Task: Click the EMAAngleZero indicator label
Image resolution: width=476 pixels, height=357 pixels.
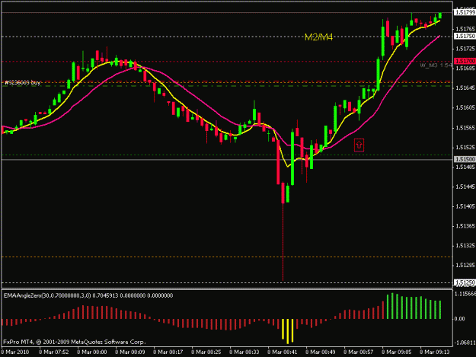Action: (88, 295)
